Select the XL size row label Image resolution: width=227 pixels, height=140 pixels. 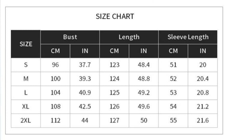(x=26, y=107)
